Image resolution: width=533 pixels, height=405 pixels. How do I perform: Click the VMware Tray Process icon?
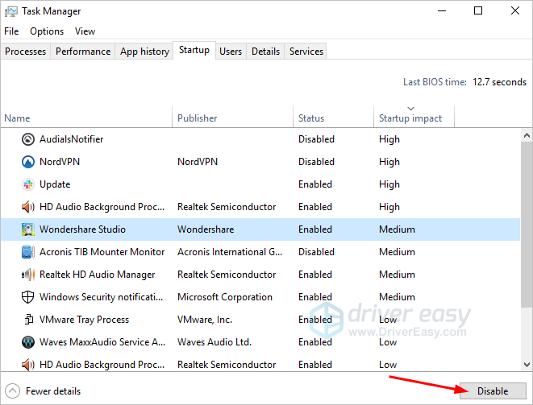pyautogui.click(x=28, y=320)
